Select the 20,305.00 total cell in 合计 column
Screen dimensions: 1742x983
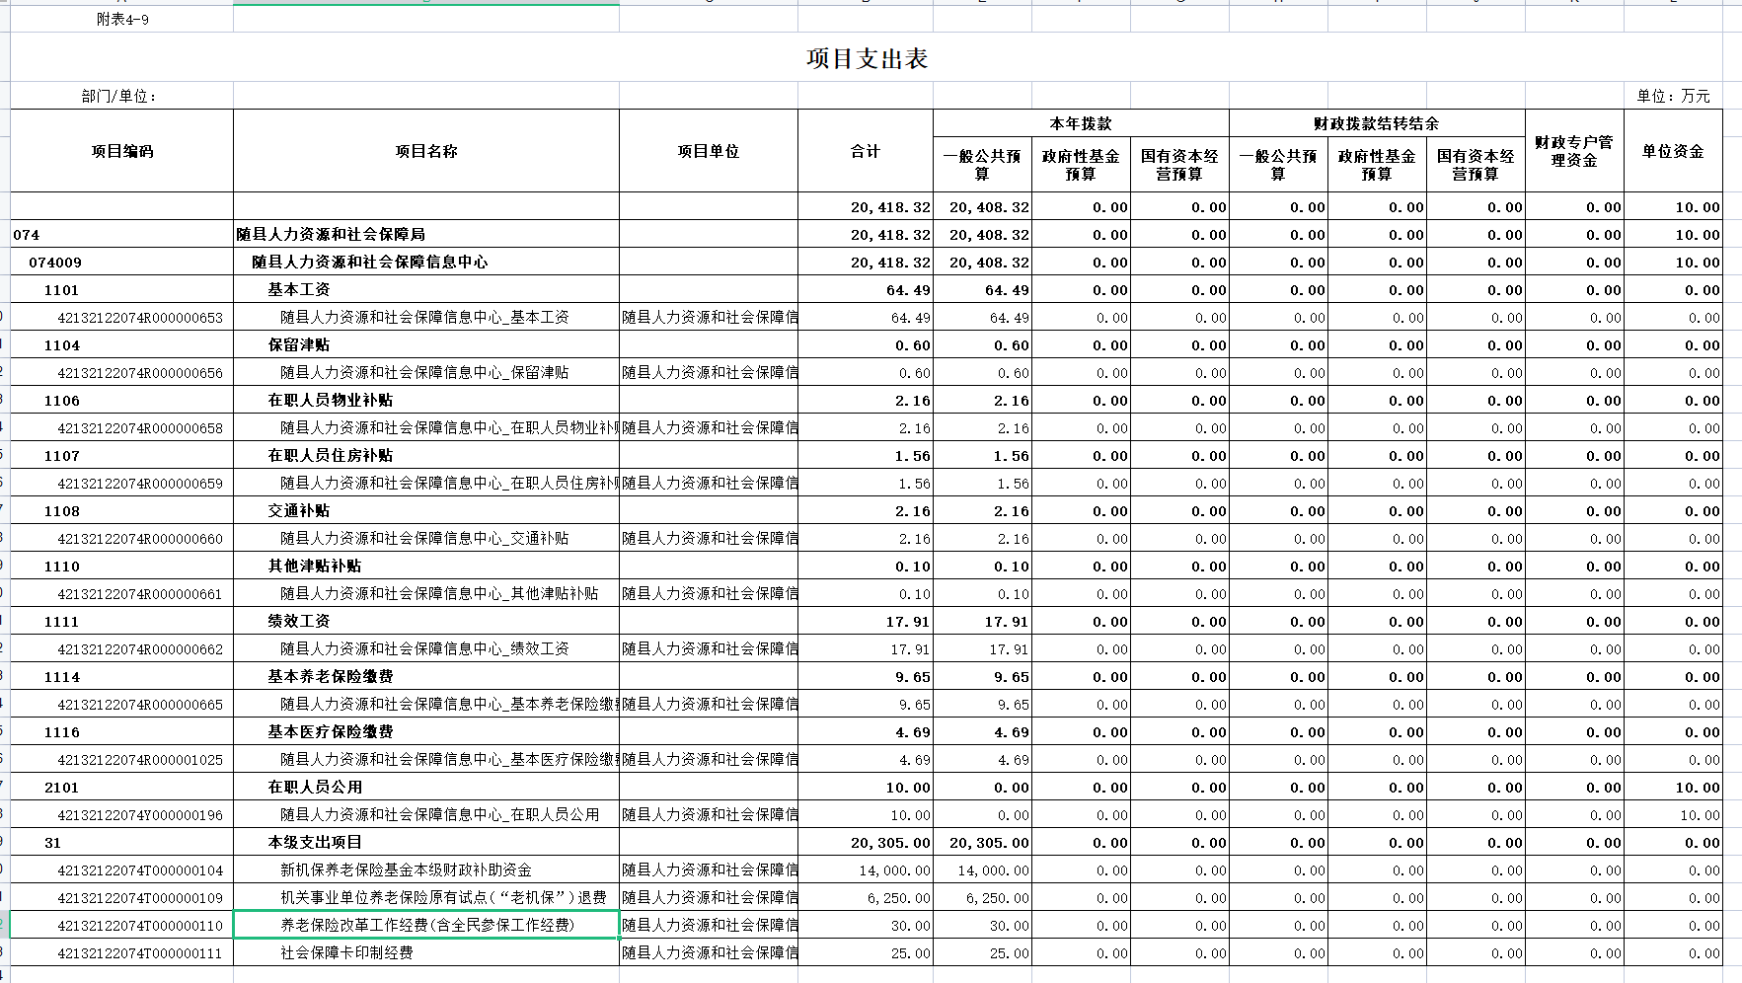(x=866, y=843)
